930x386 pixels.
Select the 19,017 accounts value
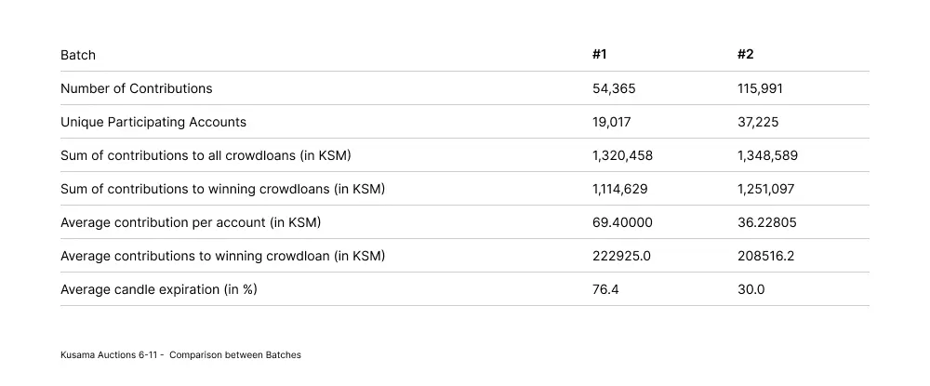(612, 122)
